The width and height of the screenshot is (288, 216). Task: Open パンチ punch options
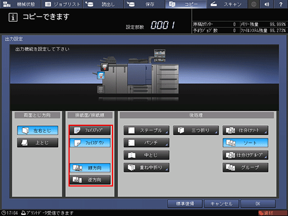pos(147,143)
